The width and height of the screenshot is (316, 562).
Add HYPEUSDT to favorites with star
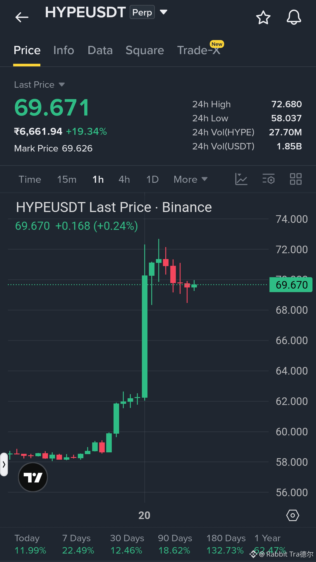click(263, 18)
